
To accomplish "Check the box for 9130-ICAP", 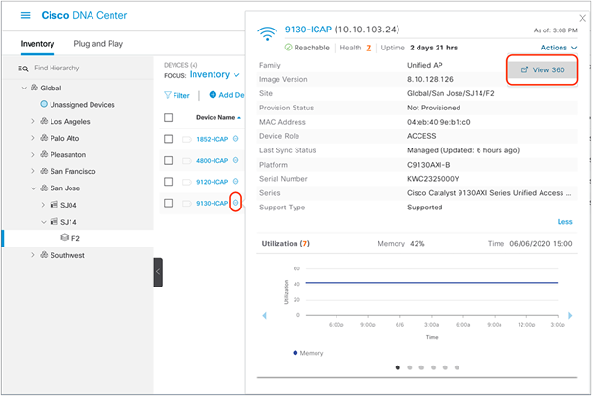I will [x=169, y=203].
